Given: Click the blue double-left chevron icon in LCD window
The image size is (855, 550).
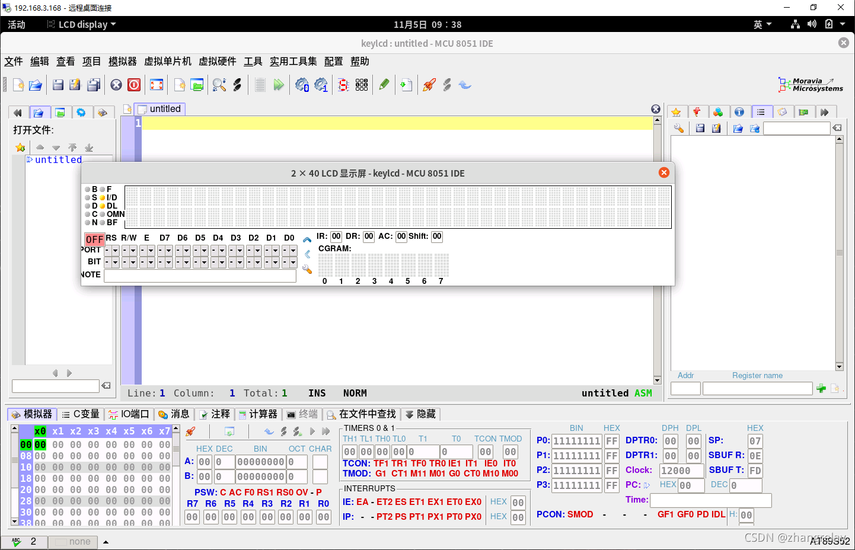Looking at the screenshot, I should 307,254.
